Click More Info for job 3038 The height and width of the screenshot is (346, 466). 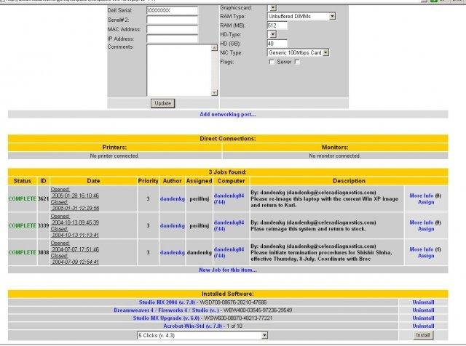point(422,249)
